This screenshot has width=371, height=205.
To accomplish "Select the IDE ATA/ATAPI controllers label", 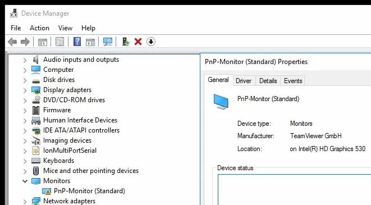I will (81, 130).
